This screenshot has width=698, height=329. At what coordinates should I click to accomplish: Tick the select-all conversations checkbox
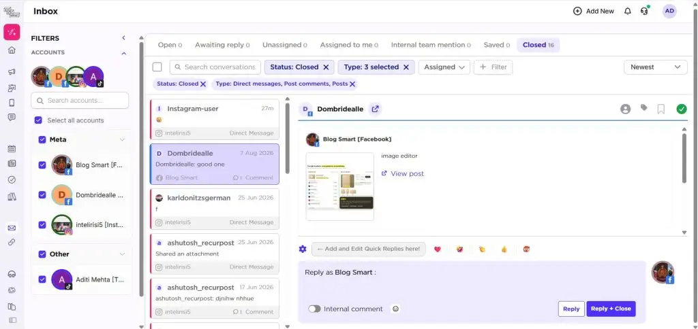click(x=157, y=67)
